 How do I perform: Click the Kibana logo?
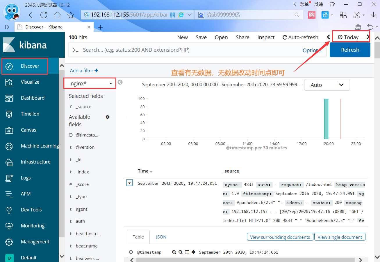pyautogui.click(x=26, y=45)
